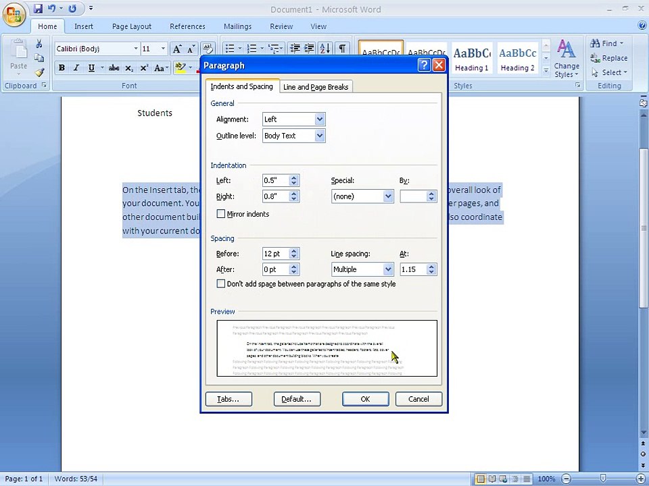Open the Outline level dropdown
The image size is (649, 486).
pos(320,136)
